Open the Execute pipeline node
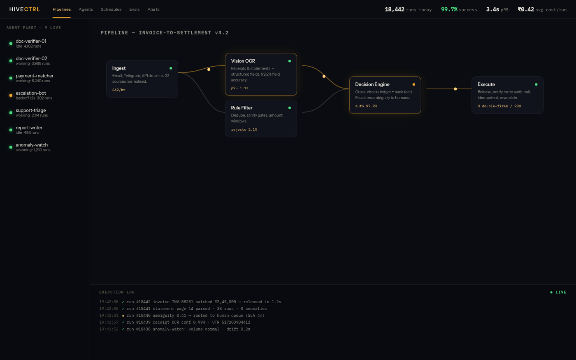The height and width of the screenshot is (360, 576). tap(507, 95)
